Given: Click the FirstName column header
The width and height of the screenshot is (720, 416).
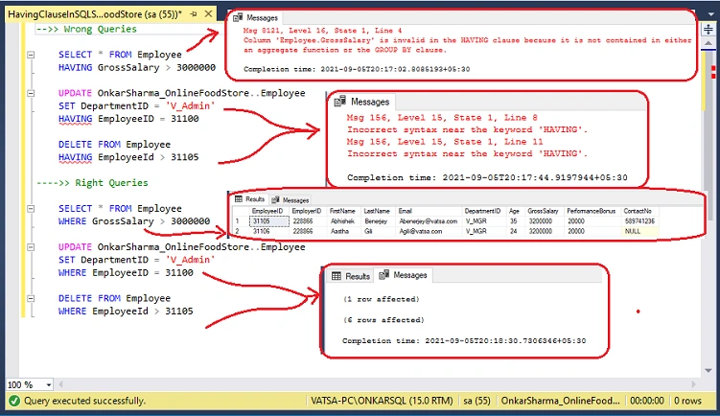Looking at the screenshot, I should pos(342,211).
